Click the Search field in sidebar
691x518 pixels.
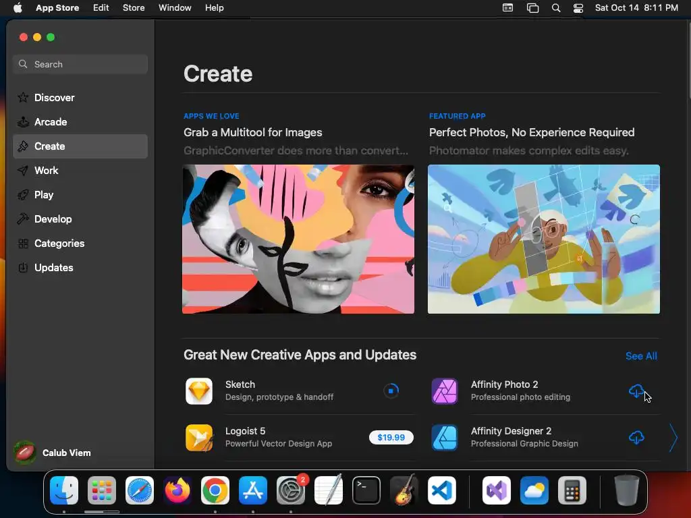point(80,64)
